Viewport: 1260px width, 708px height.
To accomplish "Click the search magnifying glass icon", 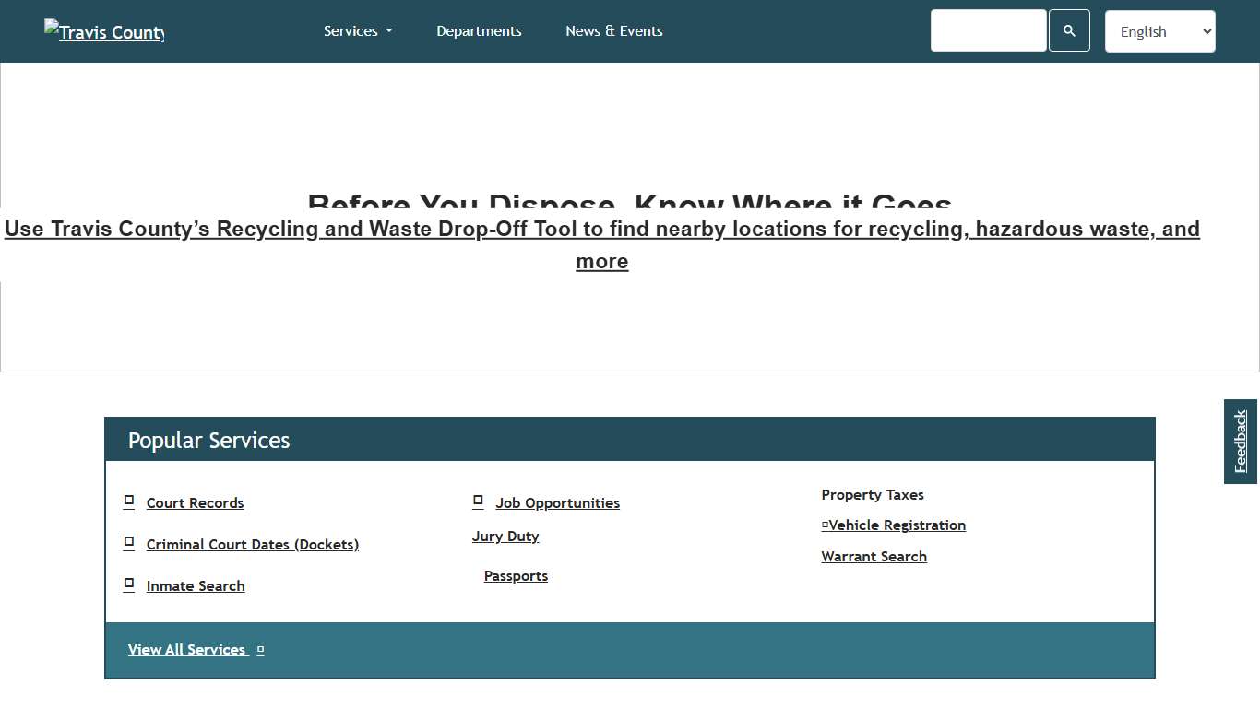I will point(1069,29).
